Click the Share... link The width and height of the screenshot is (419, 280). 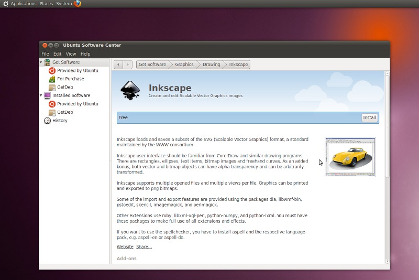[x=144, y=247]
